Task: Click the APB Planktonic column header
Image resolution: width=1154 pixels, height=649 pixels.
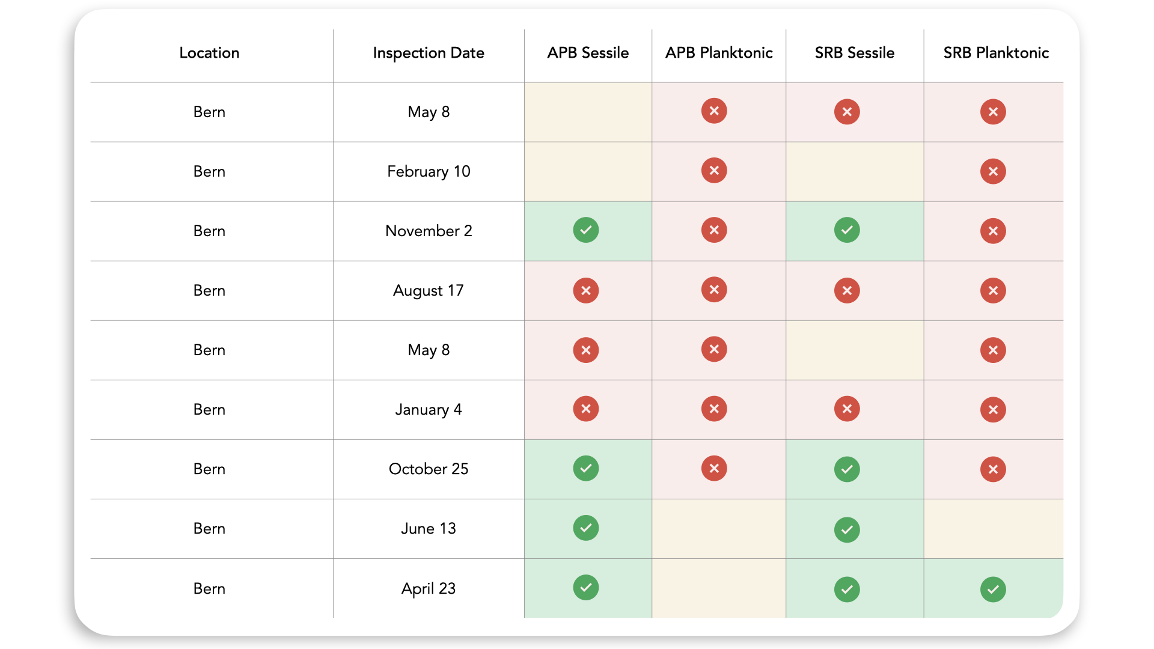Action: pos(718,53)
